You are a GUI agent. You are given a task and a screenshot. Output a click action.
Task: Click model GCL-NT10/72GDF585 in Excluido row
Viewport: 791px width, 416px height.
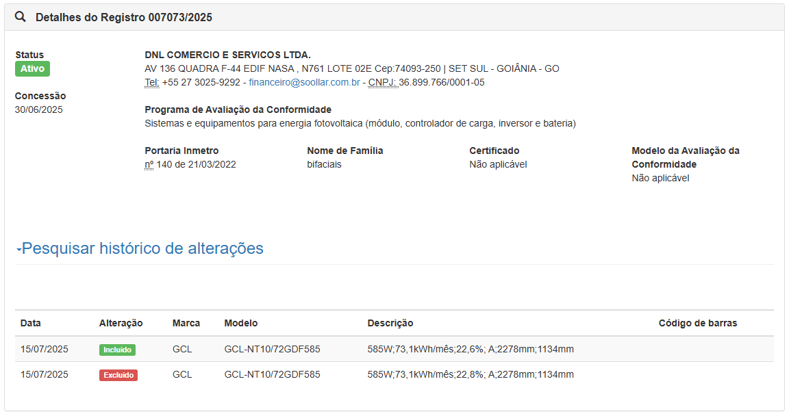[273, 374]
